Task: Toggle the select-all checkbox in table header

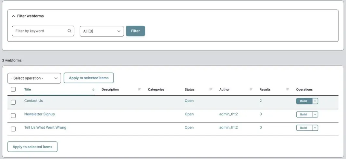Action: point(13,89)
